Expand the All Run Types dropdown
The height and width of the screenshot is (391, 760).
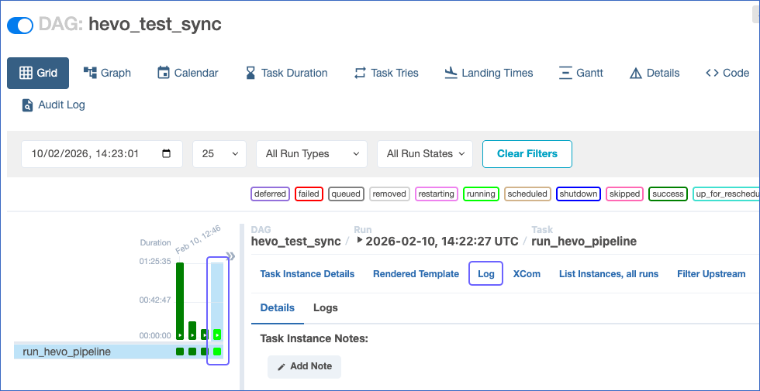coord(312,154)
